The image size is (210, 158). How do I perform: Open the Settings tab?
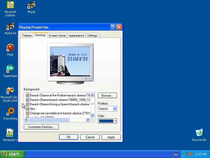tap(92, 36)
